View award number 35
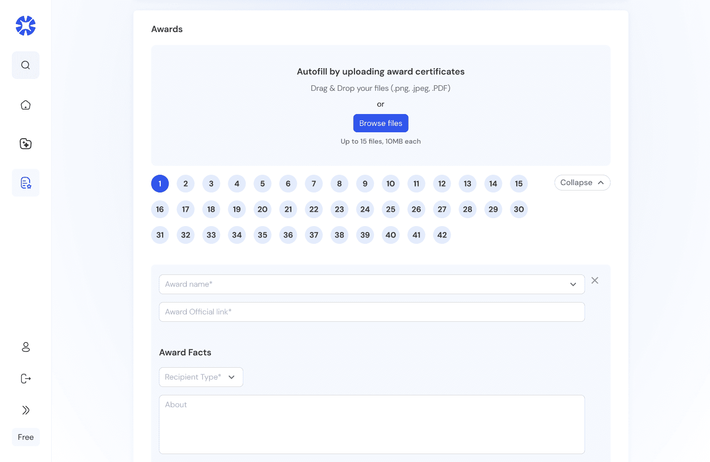This screenshot has height=462, width=710. pyautogui.click(x=262, y=235)
